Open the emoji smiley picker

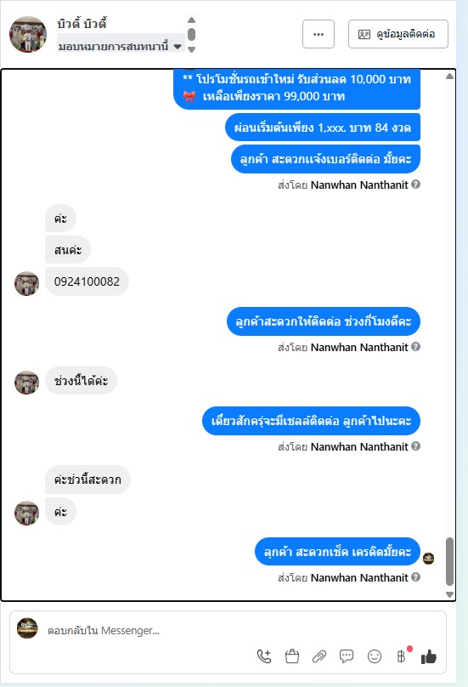click(x=375, y=656)
